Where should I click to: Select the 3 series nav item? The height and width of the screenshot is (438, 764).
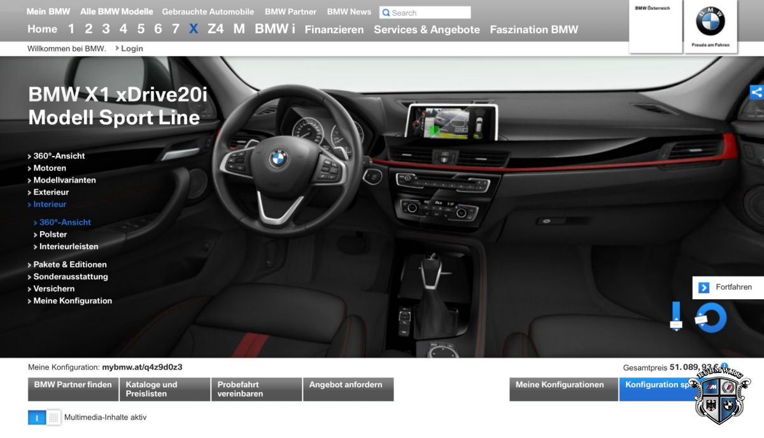coord(106,29)
